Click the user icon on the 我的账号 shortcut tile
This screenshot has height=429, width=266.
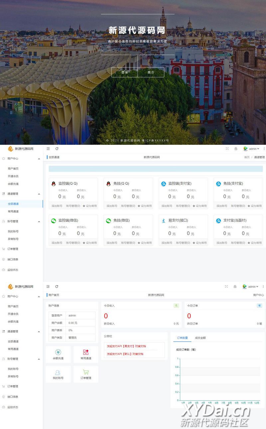pyautogui.click(x=58, y=372)
